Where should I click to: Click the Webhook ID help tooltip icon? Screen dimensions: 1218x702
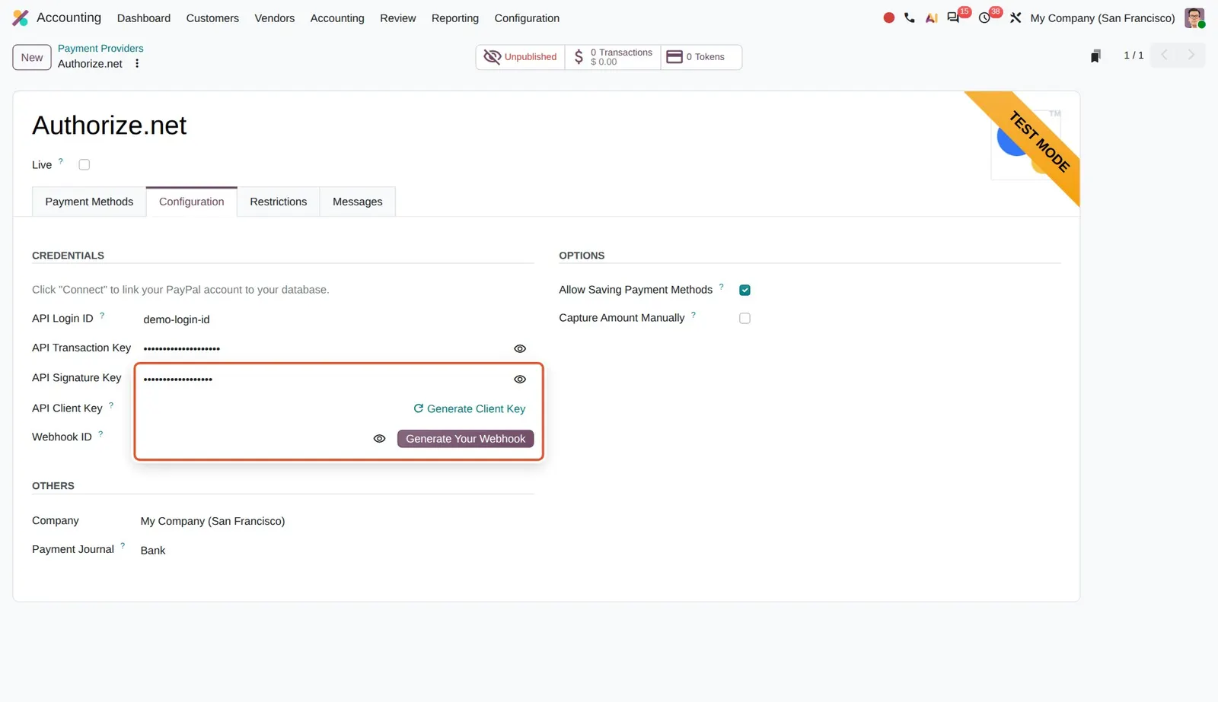click(100, 434)
